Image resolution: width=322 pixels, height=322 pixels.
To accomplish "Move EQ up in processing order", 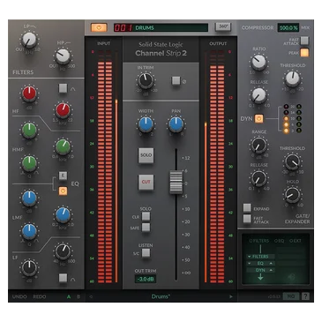I will point(271,264).
